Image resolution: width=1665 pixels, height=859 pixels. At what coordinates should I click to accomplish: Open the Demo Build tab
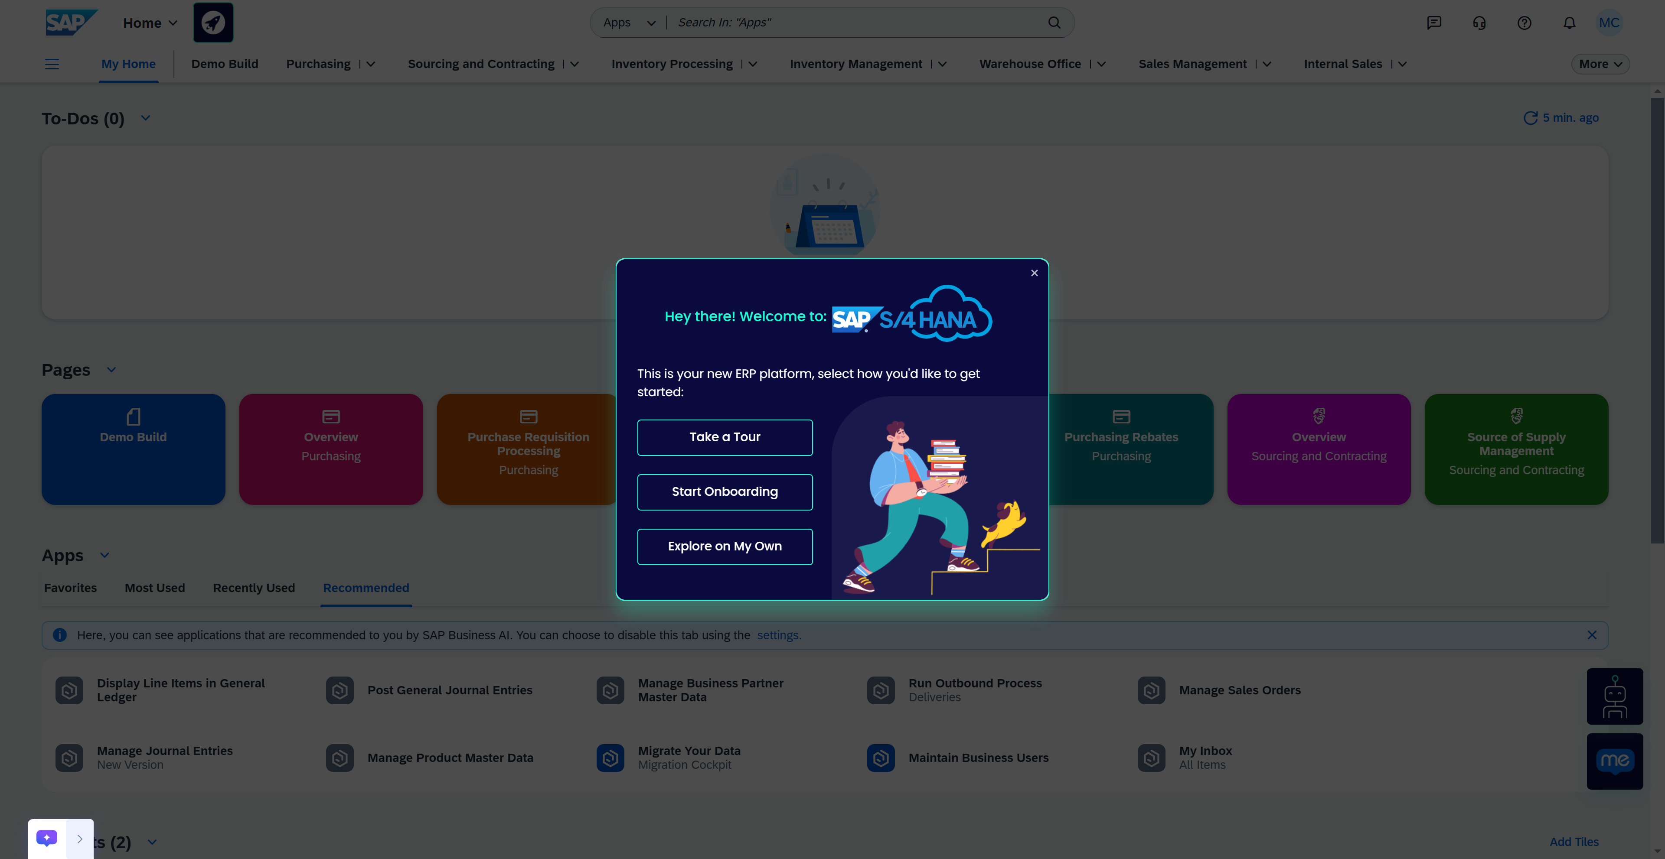[225, 64]
